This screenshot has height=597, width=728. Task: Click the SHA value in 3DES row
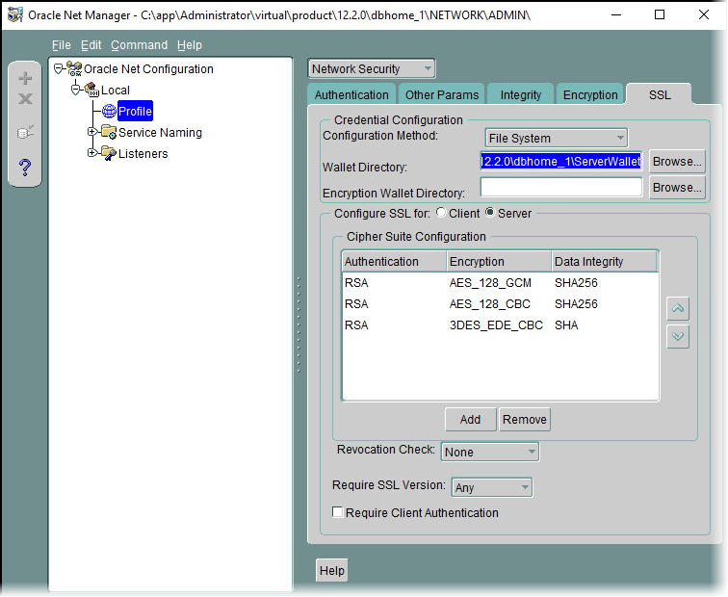point(566,324)
